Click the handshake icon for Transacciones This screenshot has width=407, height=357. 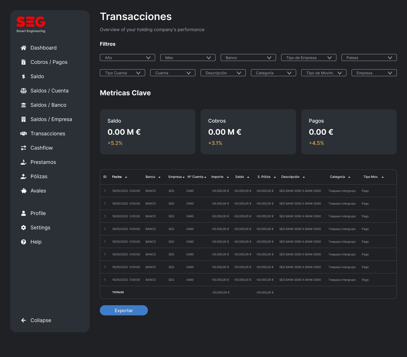coord(24,134)
